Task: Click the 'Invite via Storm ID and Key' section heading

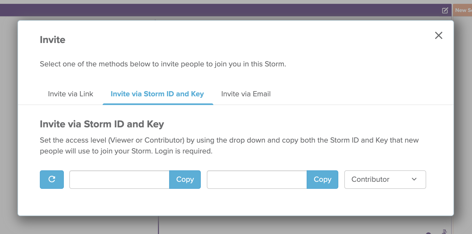Action: pyautogui.click(x=102, y=124)
